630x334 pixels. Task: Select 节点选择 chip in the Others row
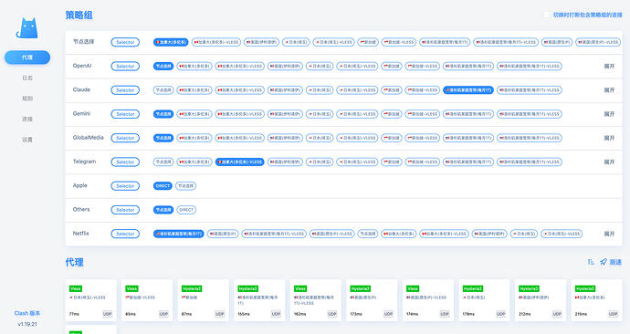[x=163, y=210]
